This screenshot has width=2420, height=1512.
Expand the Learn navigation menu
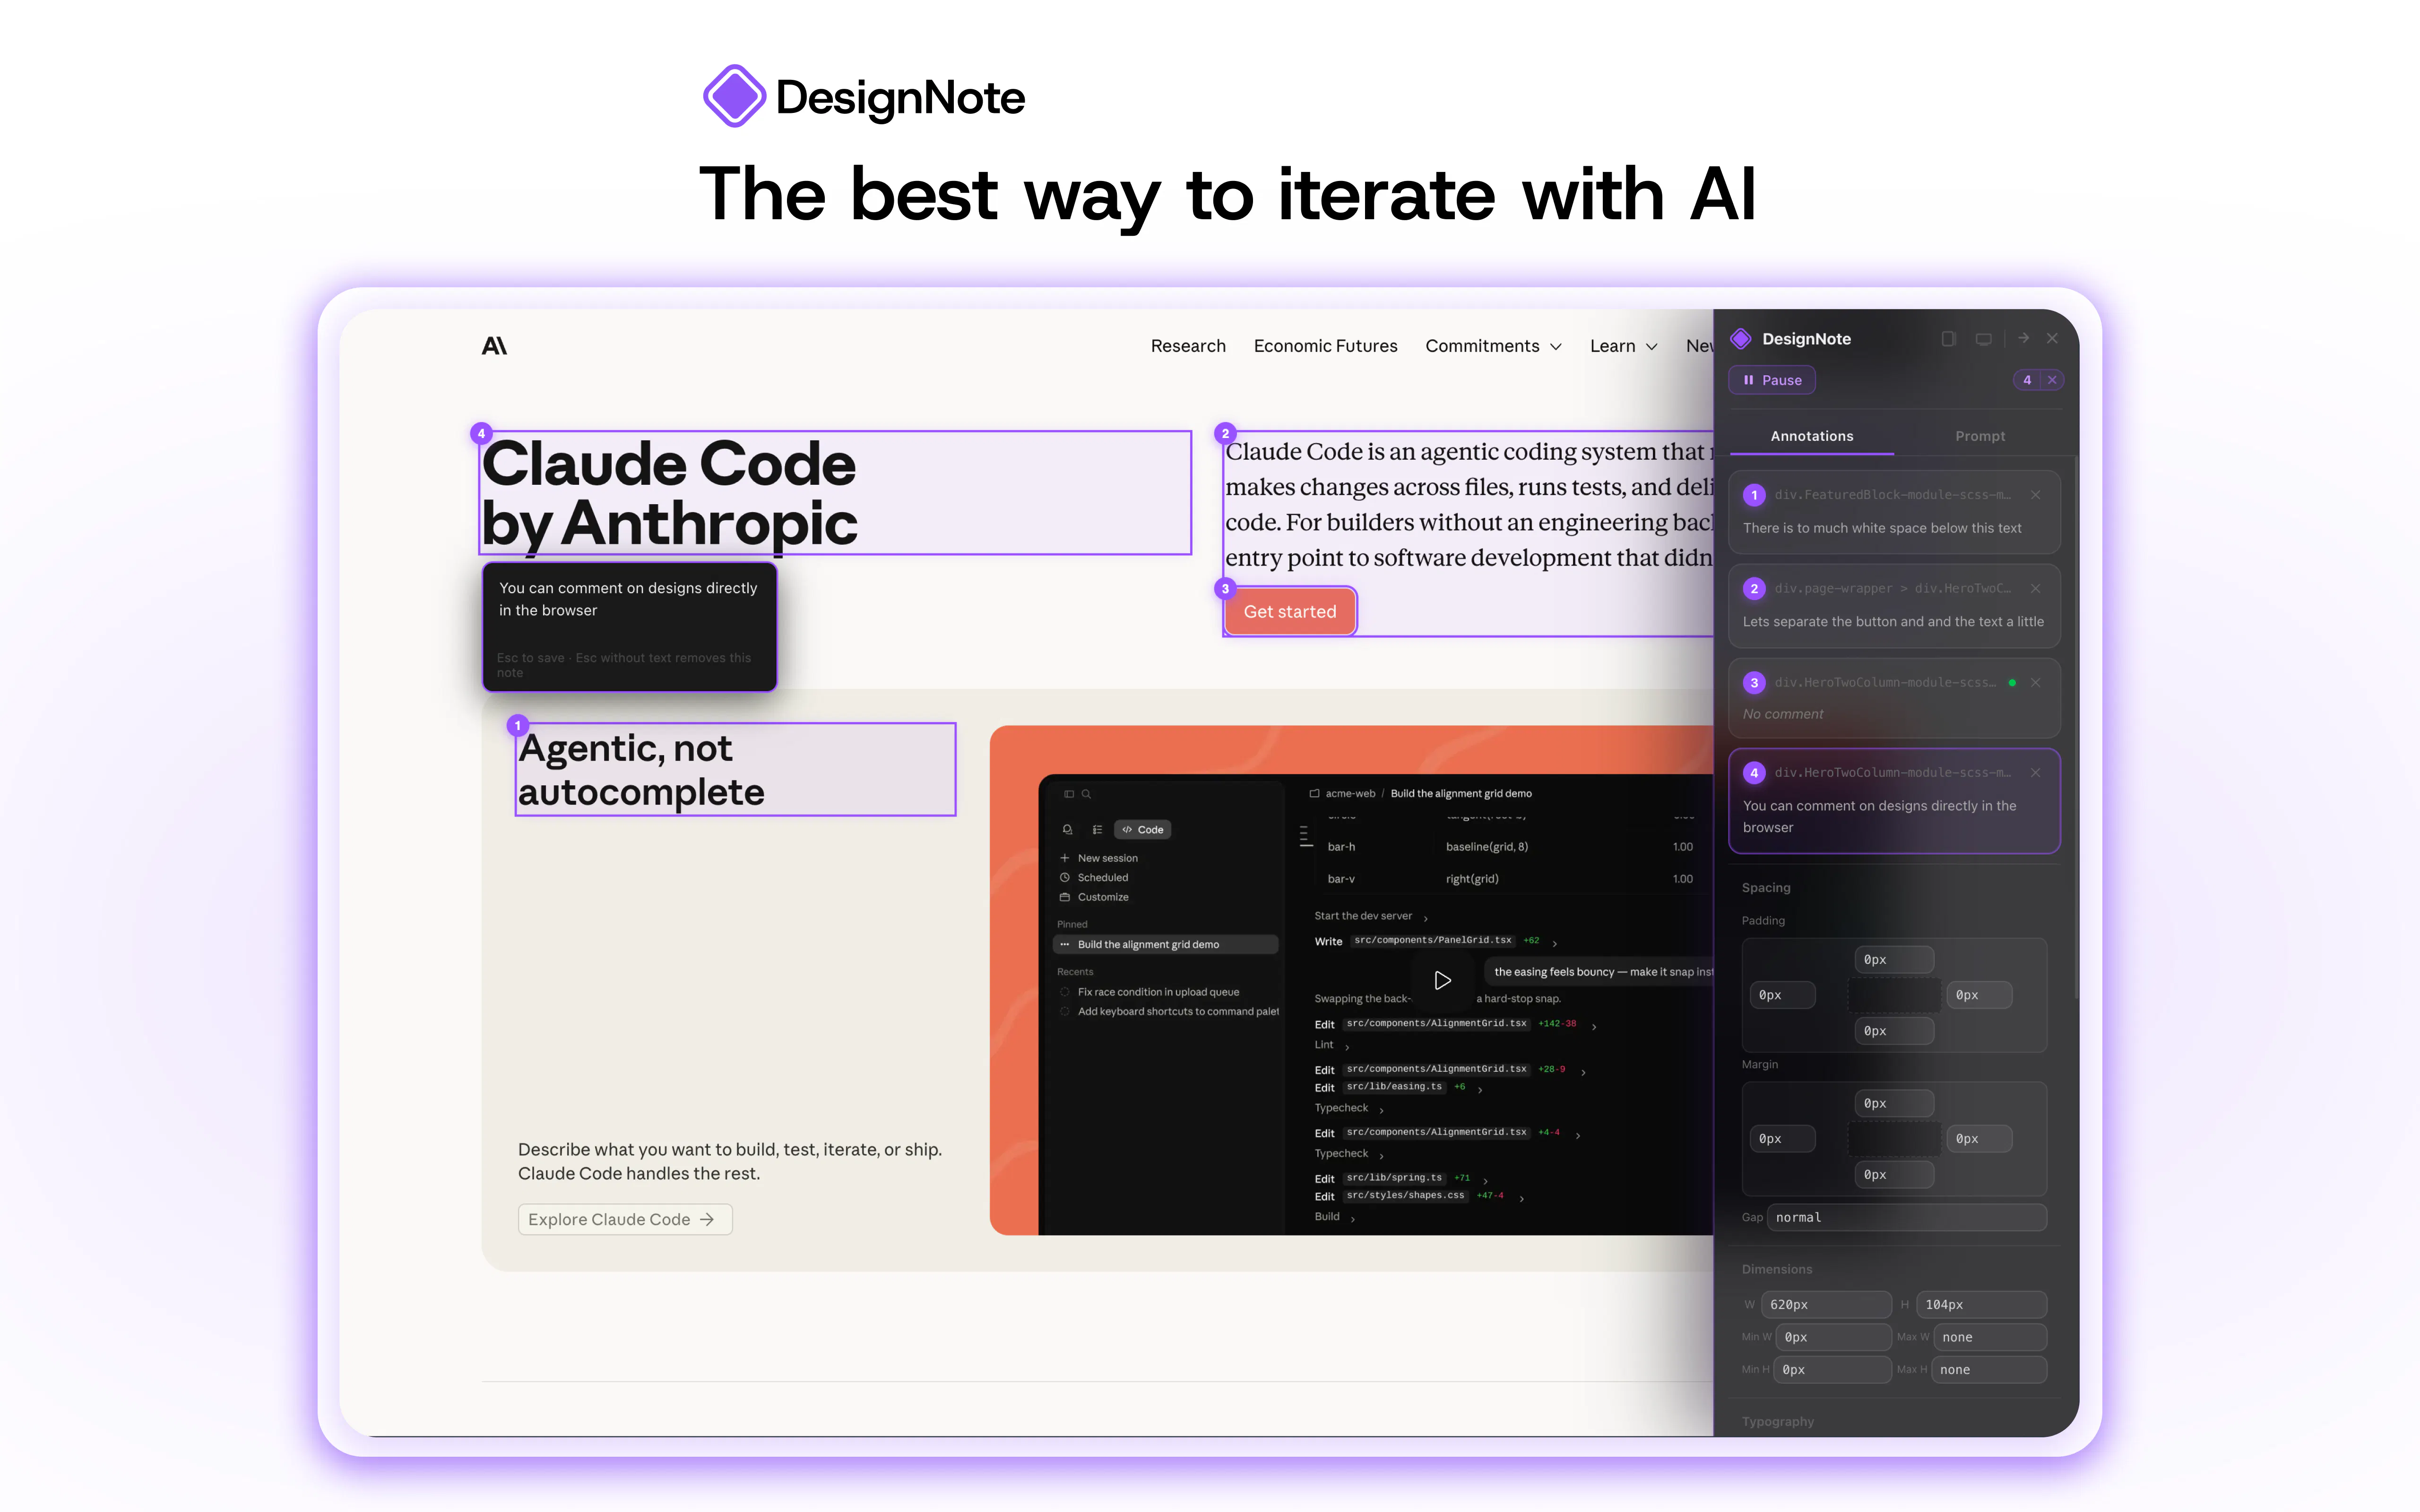point(1624,346)
